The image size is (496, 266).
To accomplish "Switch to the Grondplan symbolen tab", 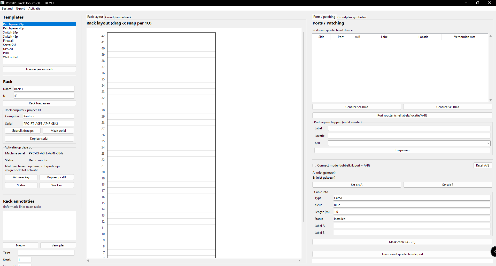I will point(352,17).
